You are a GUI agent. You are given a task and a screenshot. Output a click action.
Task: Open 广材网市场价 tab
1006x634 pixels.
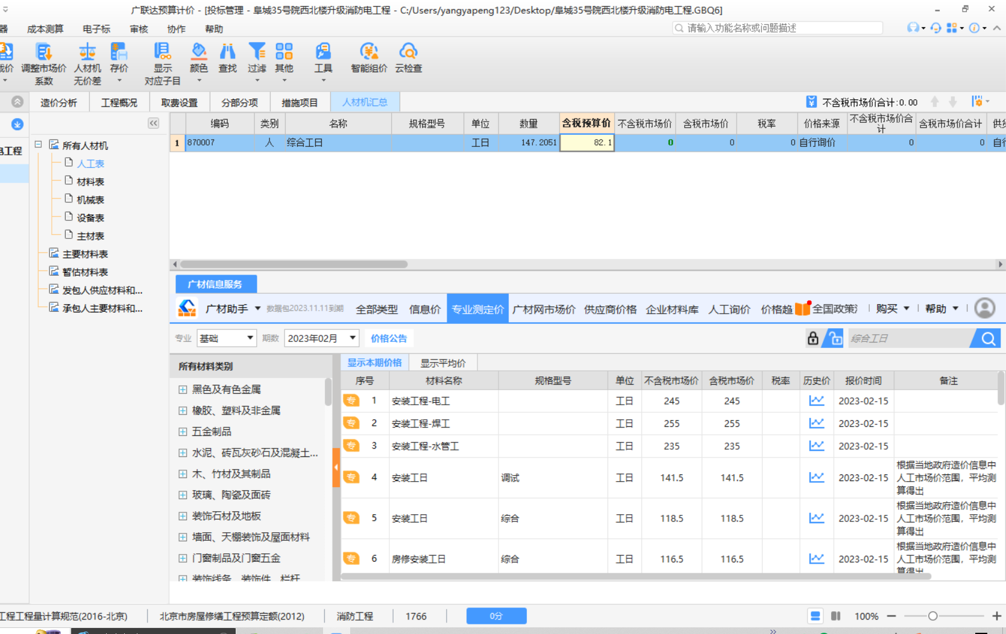coord(544,309)
